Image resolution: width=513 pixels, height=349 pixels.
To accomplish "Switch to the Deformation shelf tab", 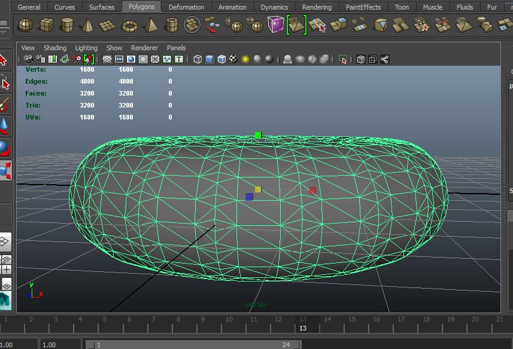I will point(186,7).
